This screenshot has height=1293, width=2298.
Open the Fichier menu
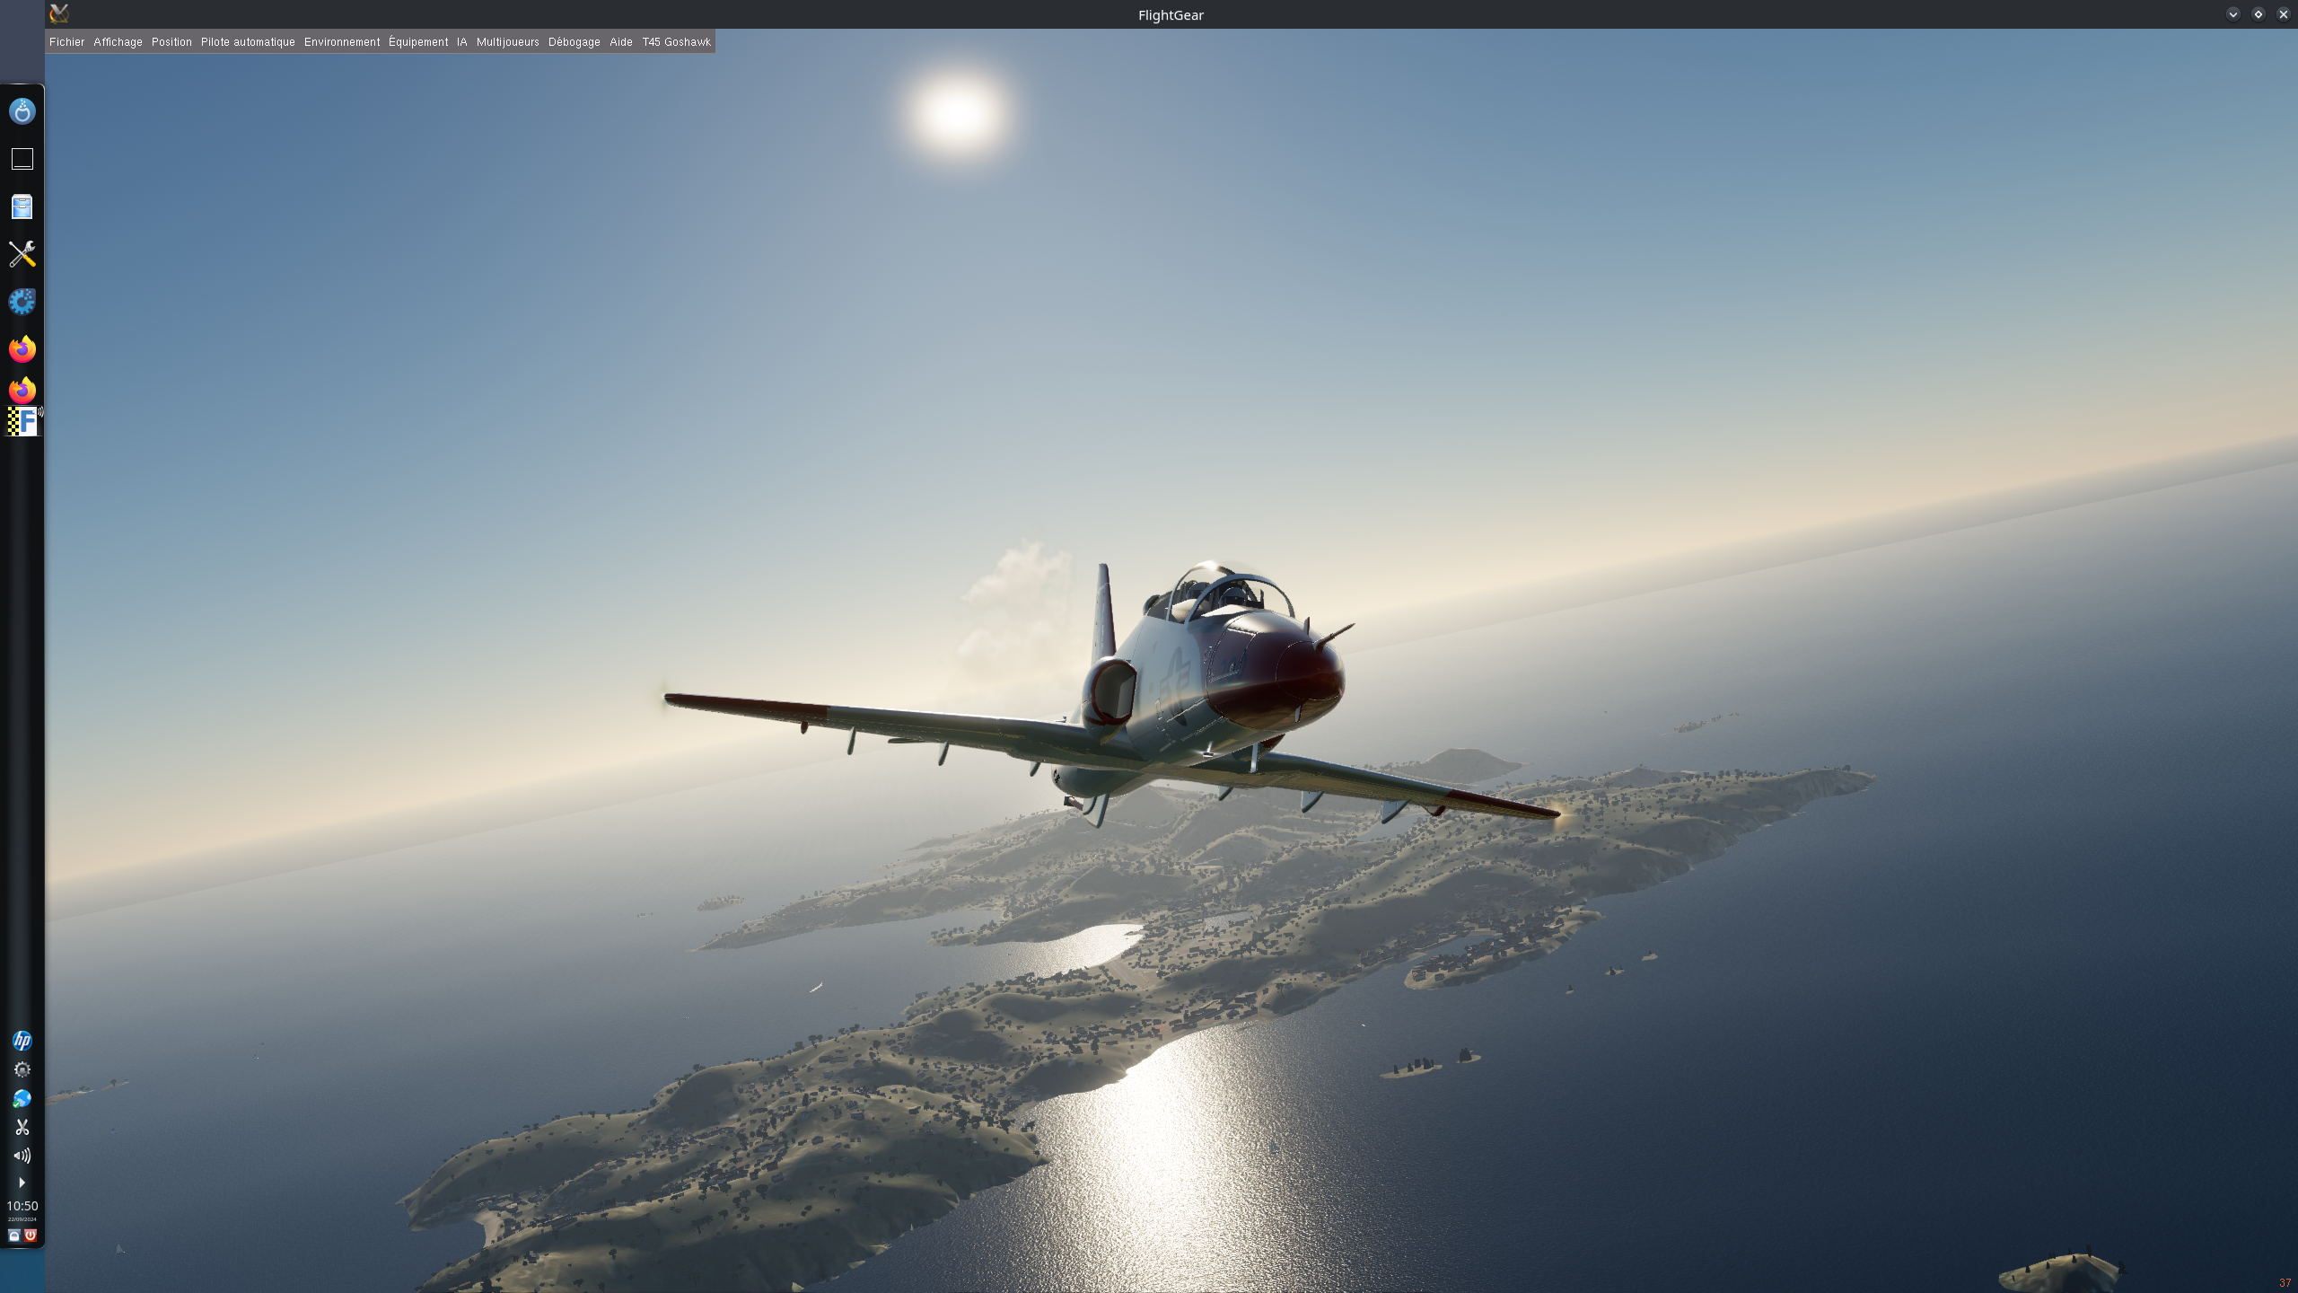66,42
